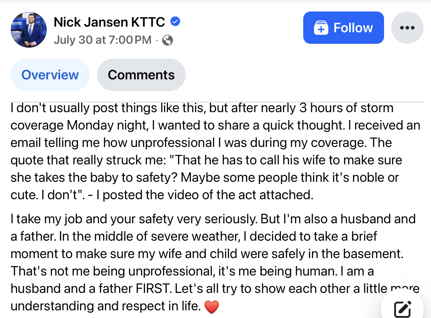Click the KTTC logo in profile photo
431x318 pixels.
[17, 23]
